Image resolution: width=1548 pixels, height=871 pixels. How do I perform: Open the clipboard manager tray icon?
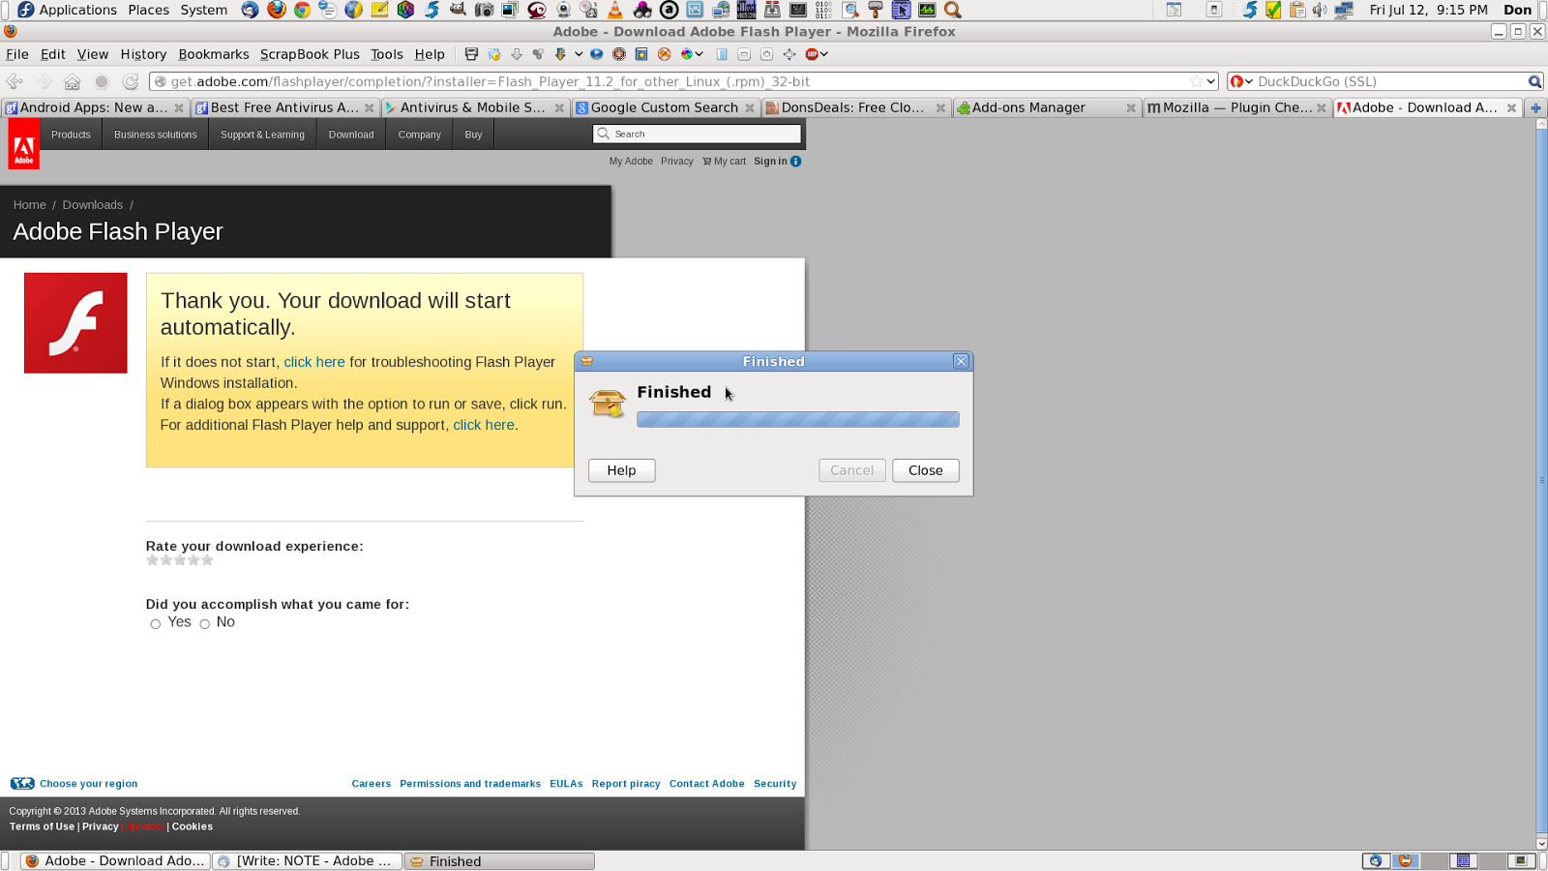point(1296,10)
